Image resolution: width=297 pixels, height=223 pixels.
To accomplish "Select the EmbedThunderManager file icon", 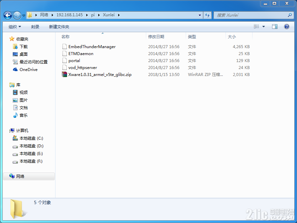I will 64,46.
